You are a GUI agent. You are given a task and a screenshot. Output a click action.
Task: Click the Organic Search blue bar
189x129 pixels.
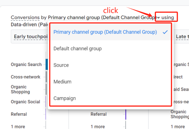coord(46,64)
